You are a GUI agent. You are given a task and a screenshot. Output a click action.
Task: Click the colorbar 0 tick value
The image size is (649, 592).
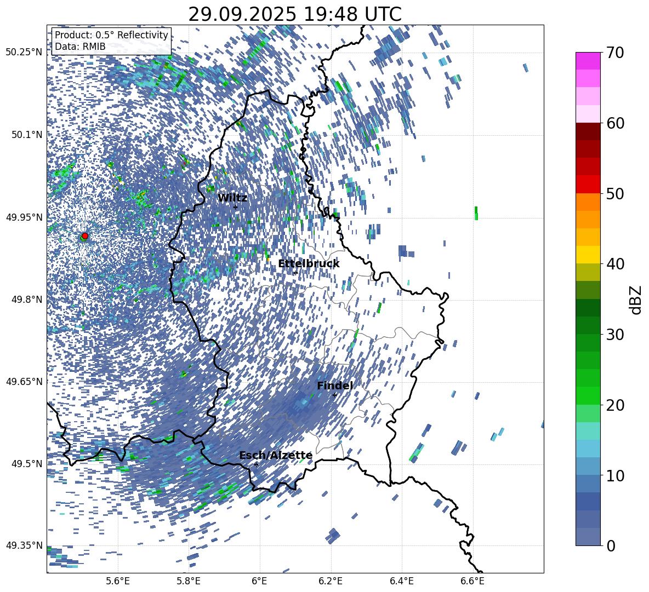click(611, 545)
